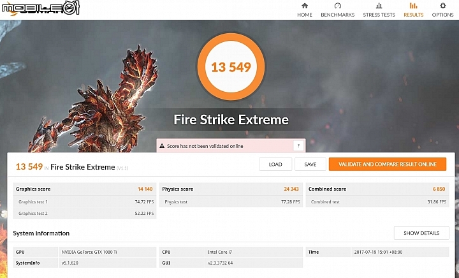Image resolution: width=459 pixels, height=278 pixels.
Task: Click the Combined score label
Action: click(x=327, y=189)
